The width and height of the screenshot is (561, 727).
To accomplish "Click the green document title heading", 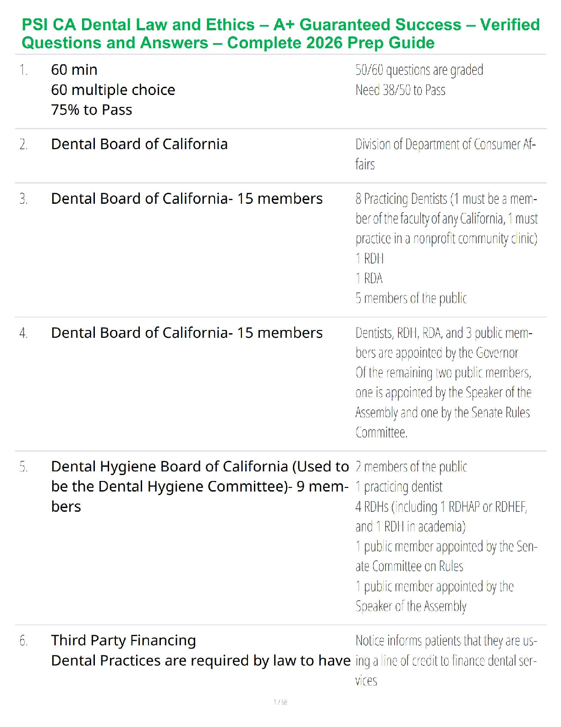I will (280, 34).
